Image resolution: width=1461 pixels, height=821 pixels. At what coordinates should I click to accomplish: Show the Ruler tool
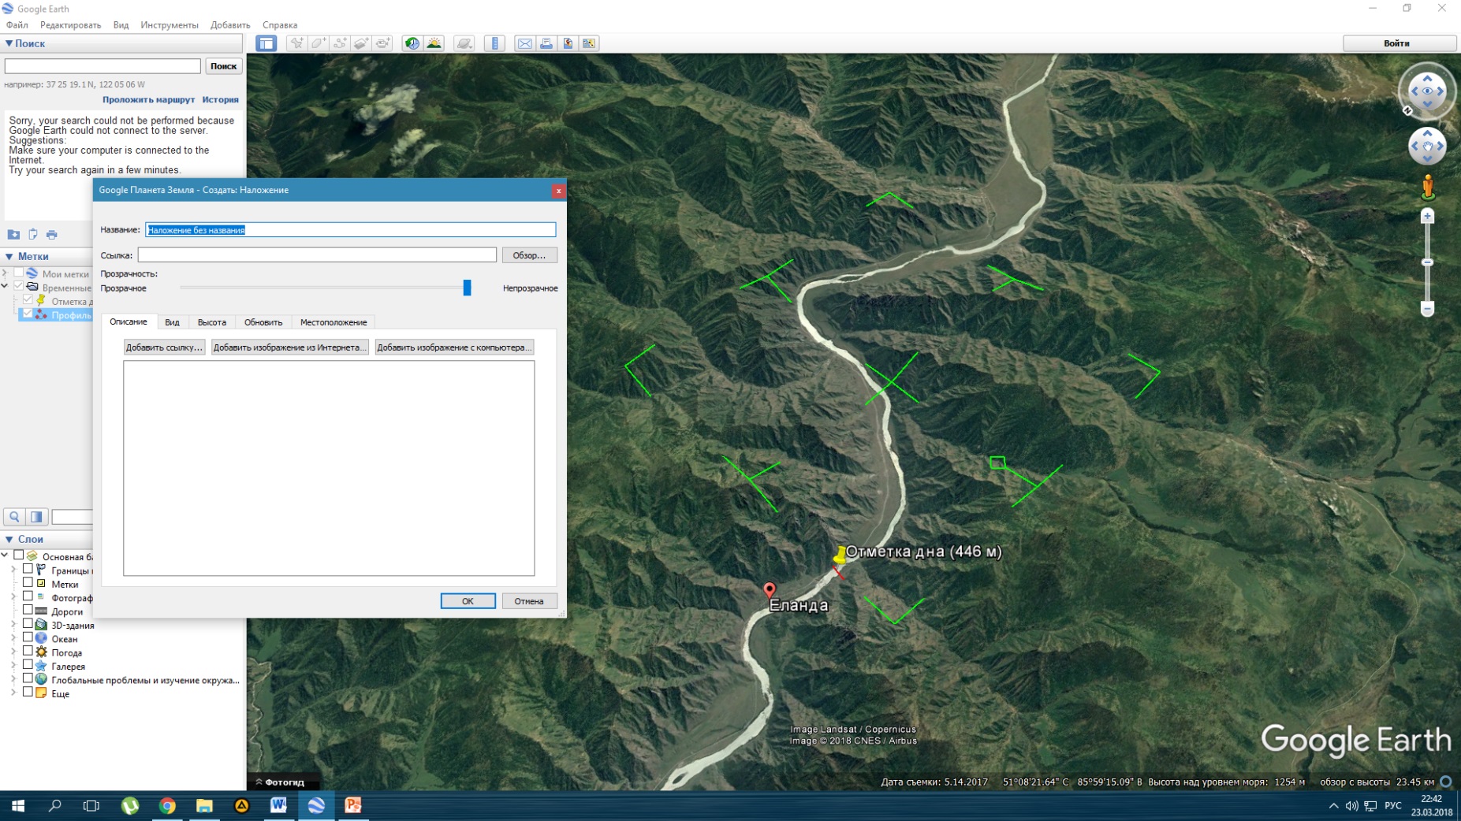tap(494, 43)
